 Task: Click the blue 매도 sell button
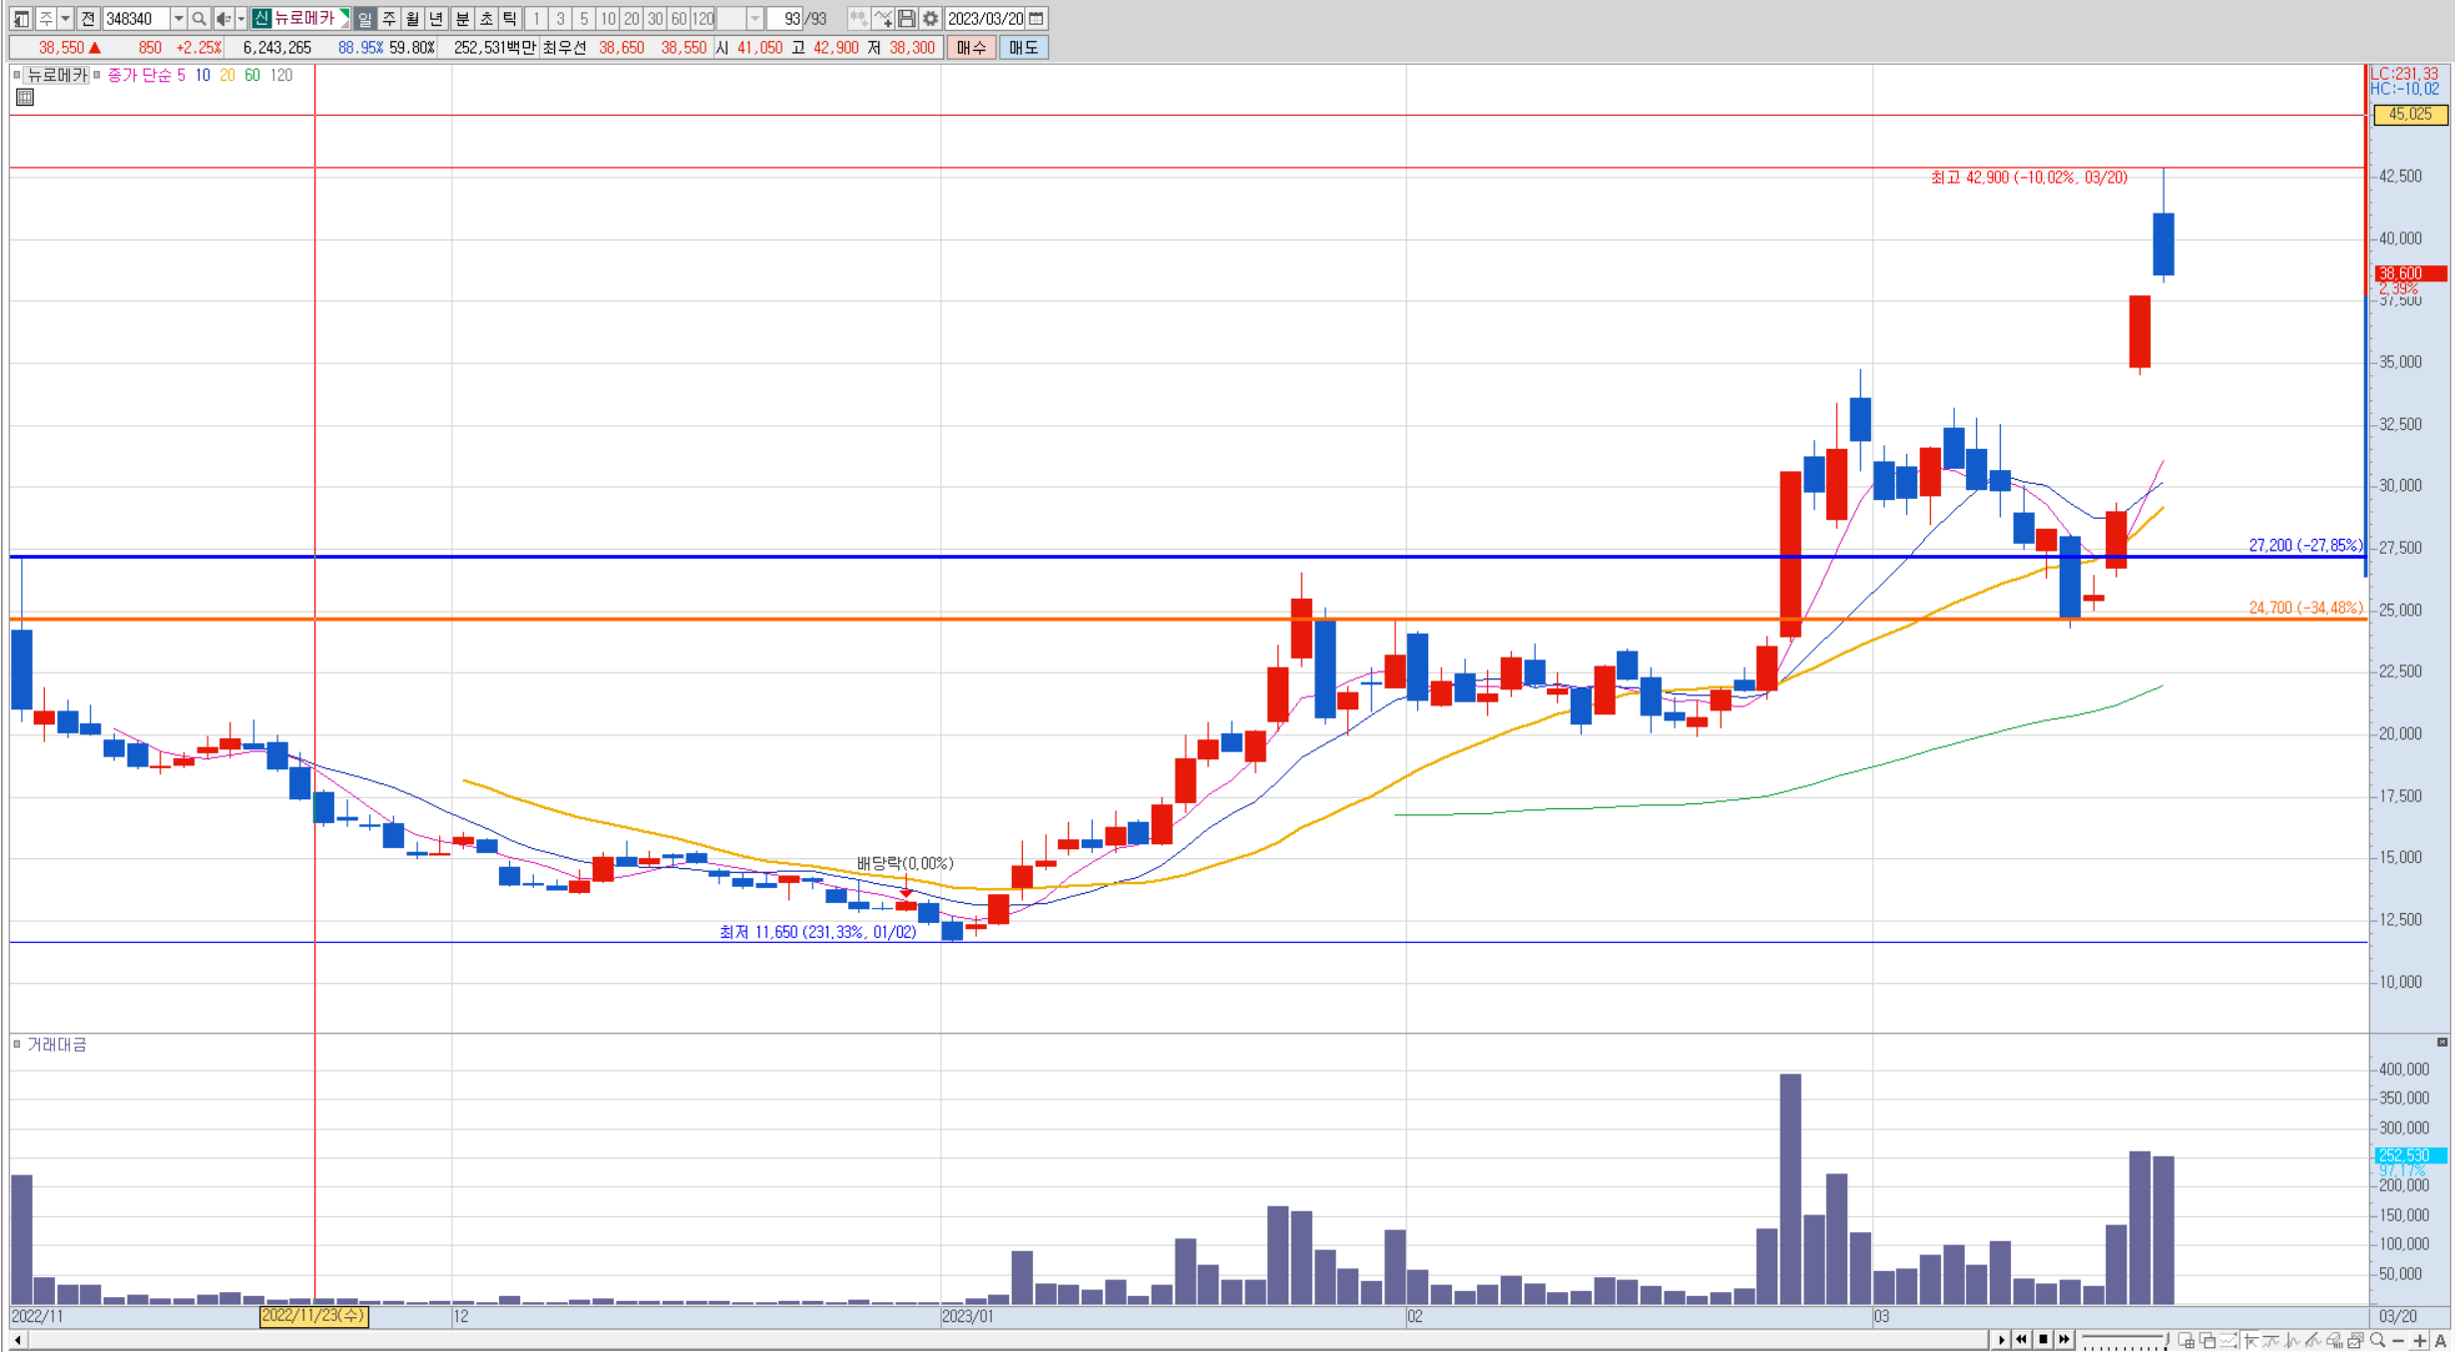pyautogui.click(x=1023, y=48)
